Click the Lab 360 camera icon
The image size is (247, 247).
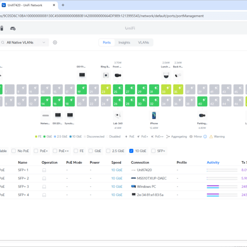pos(118,115)
